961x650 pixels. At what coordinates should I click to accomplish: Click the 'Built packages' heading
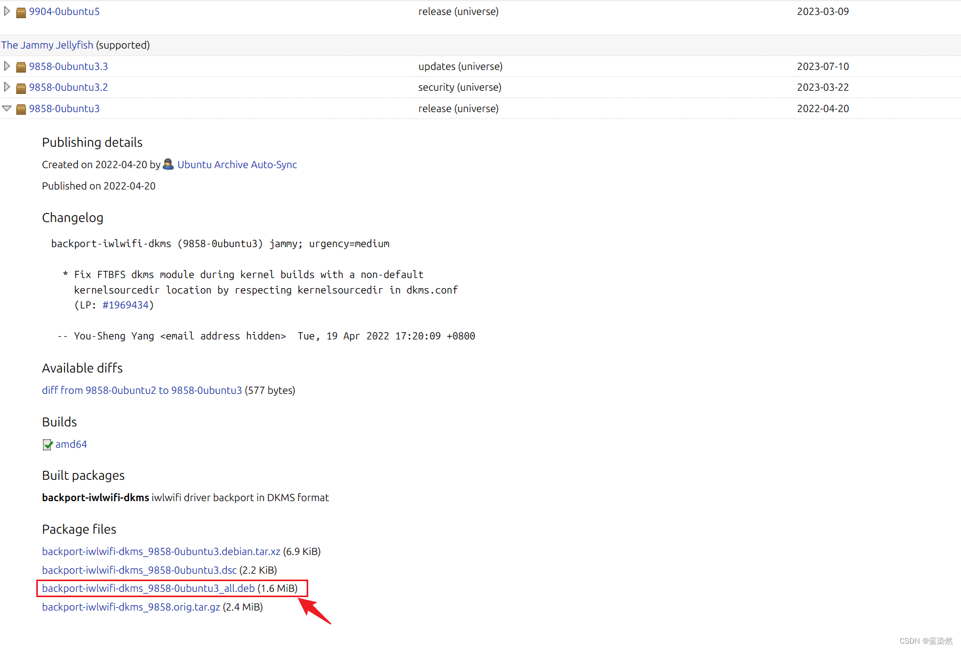(83, 475)
